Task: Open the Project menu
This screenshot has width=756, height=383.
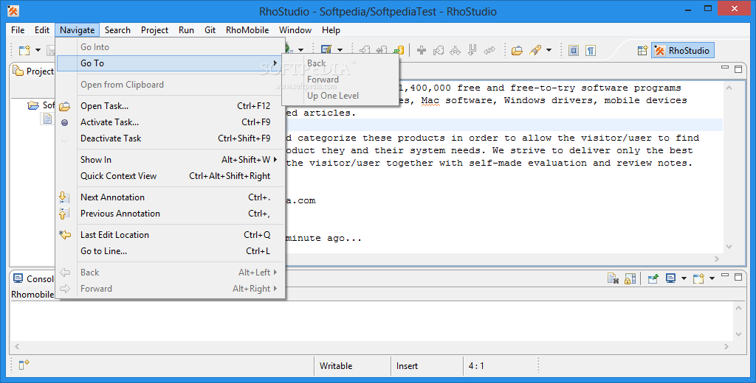Action: tap(155, 30)
